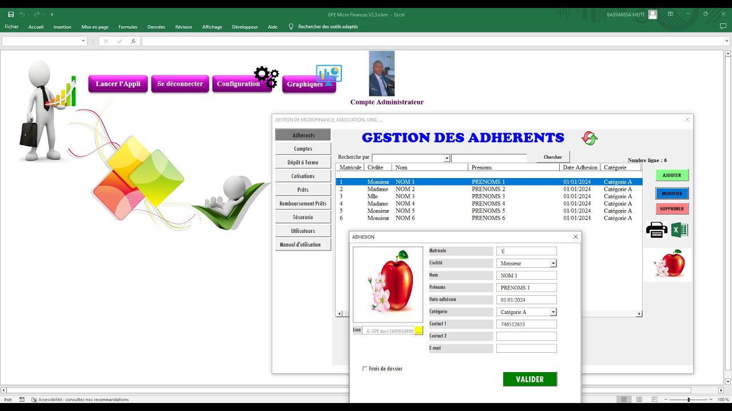The height and width of the screenshot is (411, 732).
Task: Click the red SUPPRIMER button
Action: 672,209
